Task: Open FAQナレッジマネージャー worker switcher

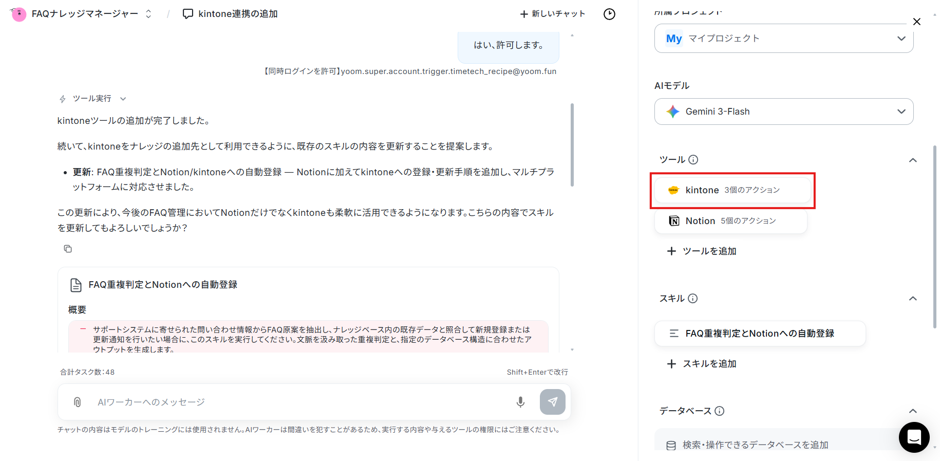Action: click(x=82, y=14)
